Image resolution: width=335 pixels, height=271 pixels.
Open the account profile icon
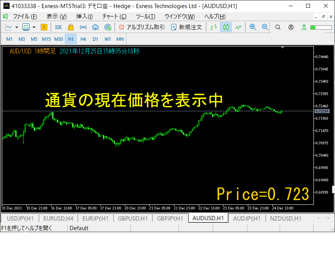pyautogui.click(x=291, y=27)
